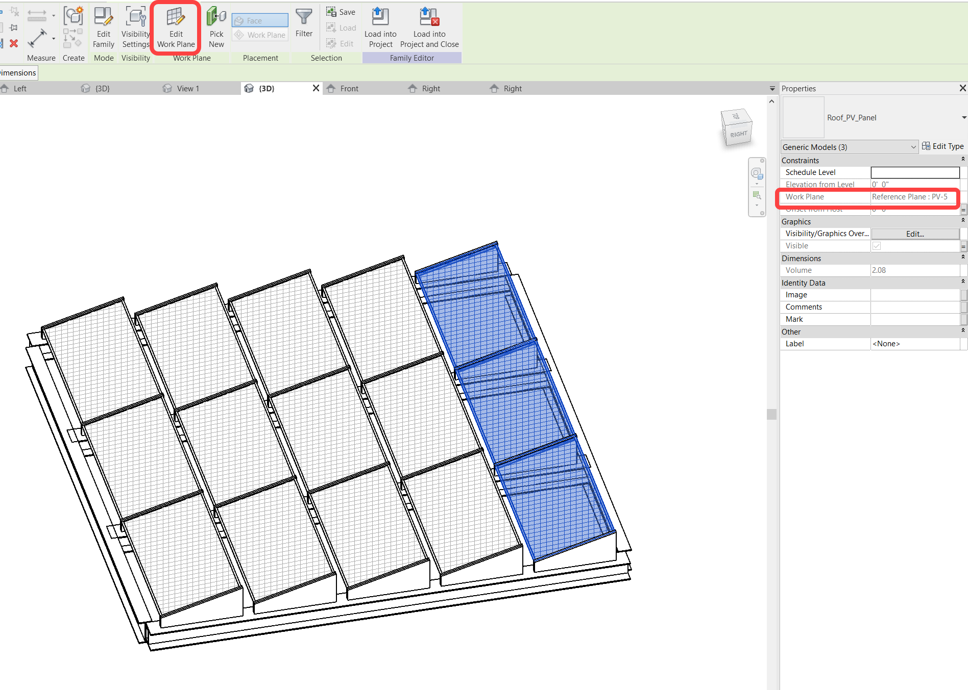The height and width of the screenshot is (690, 968).
Task: Load the family into the Project
Action: click(x=380, y=28)
